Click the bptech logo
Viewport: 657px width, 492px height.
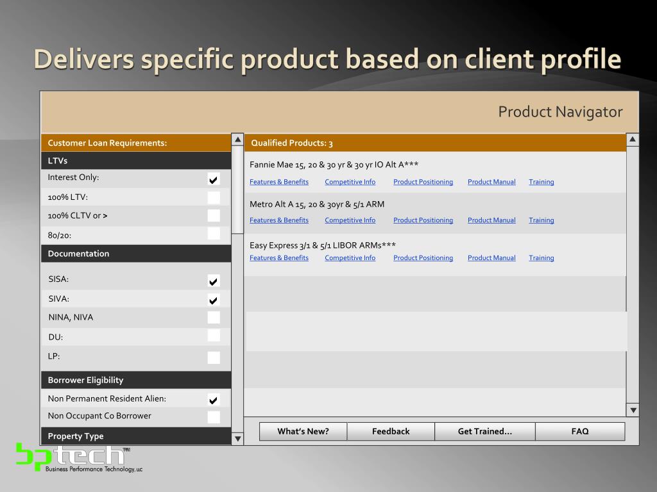79,457
